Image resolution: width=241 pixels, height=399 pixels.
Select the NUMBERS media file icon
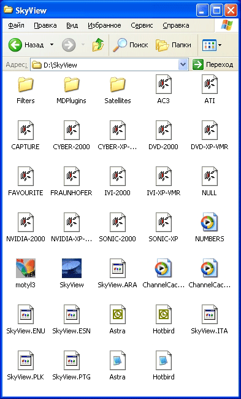coord(210,222)
